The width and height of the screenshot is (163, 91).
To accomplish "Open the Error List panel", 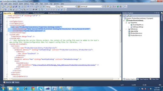I will (x=8, y=82).
